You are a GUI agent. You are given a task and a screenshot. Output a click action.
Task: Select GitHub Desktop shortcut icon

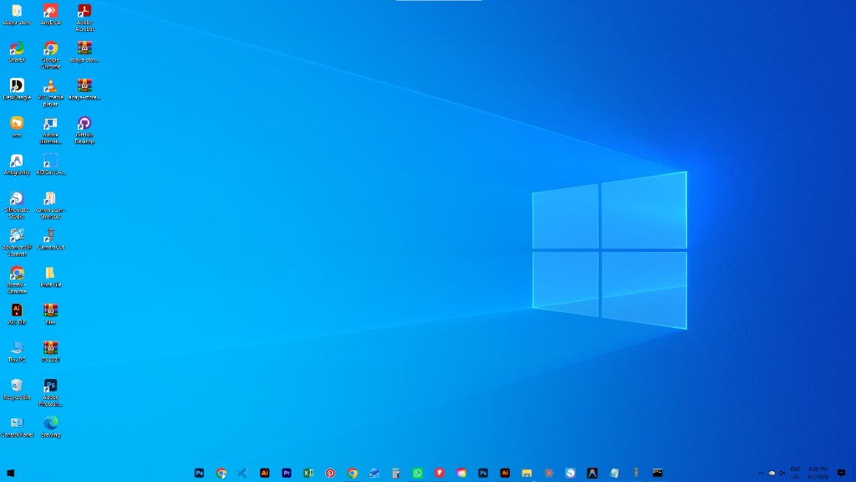coord(84,131)
